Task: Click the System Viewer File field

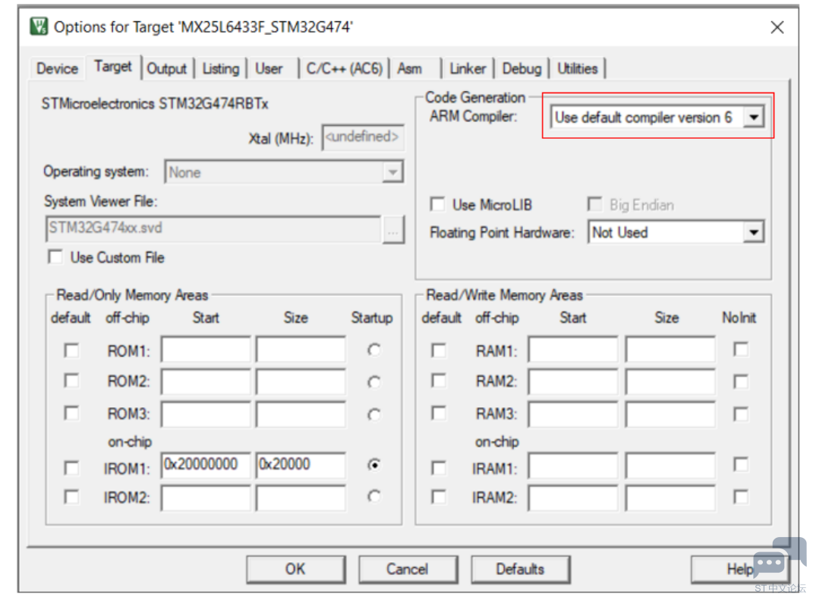Action: [x=213, y=228]
